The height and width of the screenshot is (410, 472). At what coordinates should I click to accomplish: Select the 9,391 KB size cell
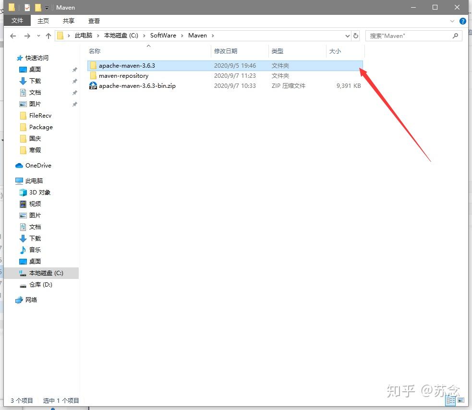349,86
